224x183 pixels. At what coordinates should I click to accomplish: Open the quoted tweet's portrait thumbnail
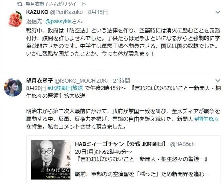(x=51, y=160)
